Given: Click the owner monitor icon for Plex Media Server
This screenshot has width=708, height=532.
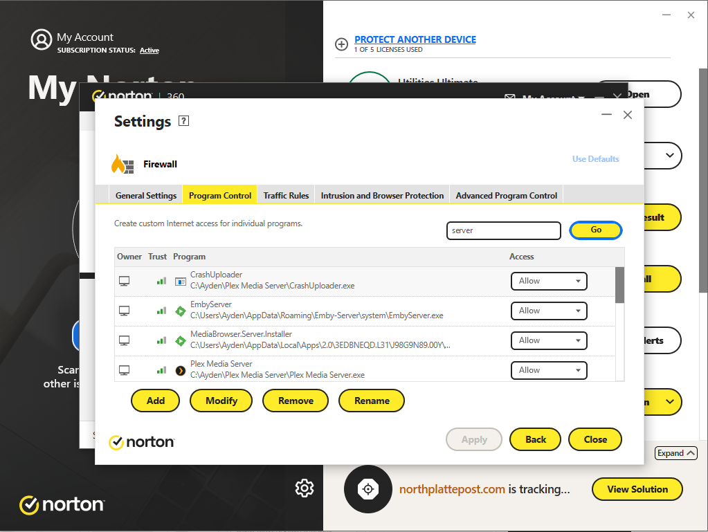Looking at the screenshot, I should 124,370.
